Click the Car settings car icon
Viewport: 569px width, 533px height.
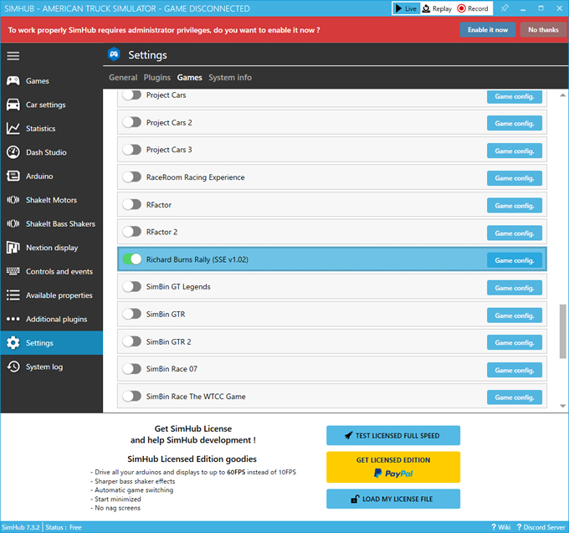(x=13, y=105)
